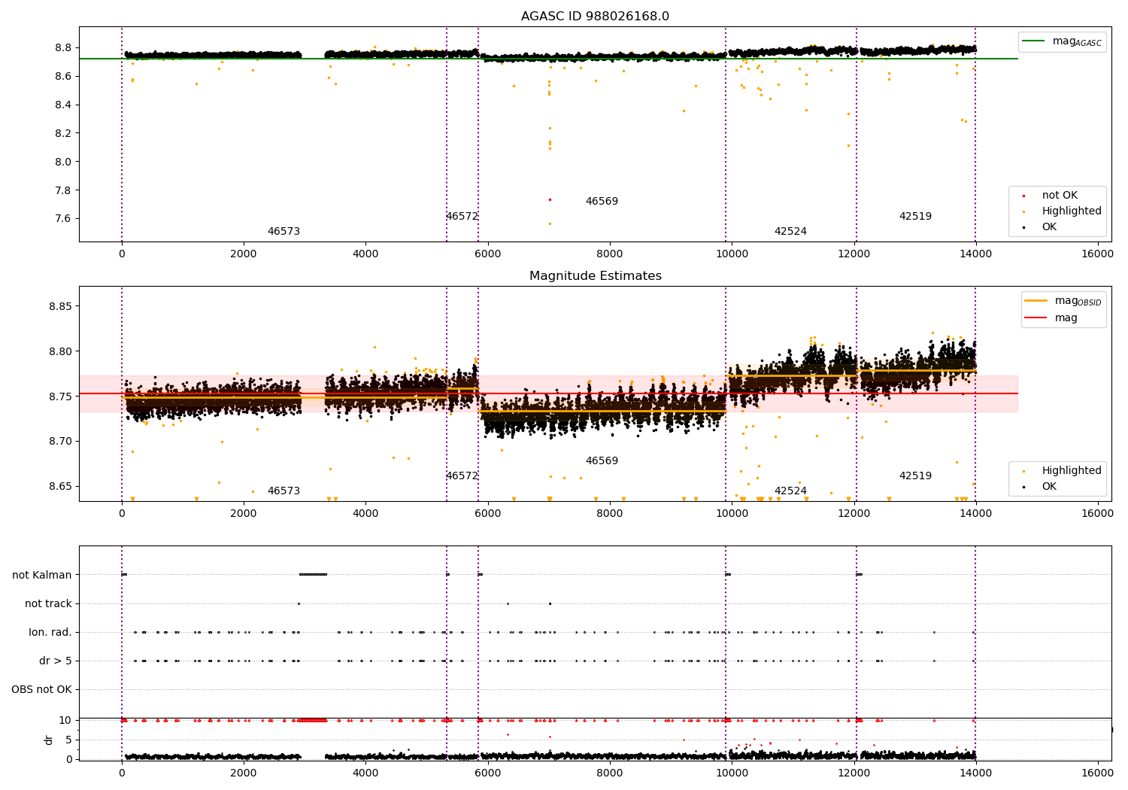Click OBSID label 42519 in the AGASC ID plot

click(x=915, y=217)
